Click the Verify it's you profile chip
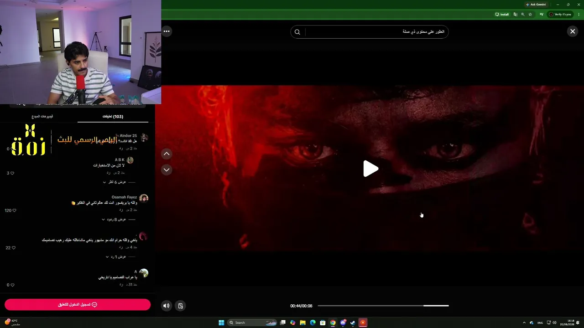This screenshot has height=328, width=584. [560, 15]
